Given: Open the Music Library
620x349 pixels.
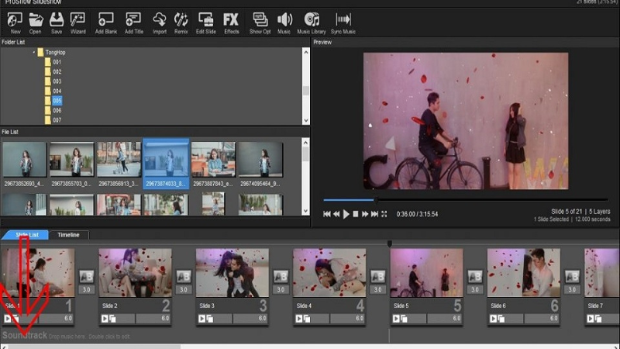Looking at the screenshot, I should 312,20.
